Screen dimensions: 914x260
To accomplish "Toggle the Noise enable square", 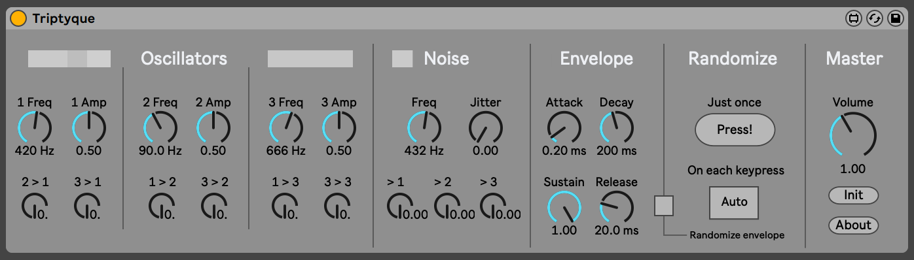I will [x=402, y=59].
